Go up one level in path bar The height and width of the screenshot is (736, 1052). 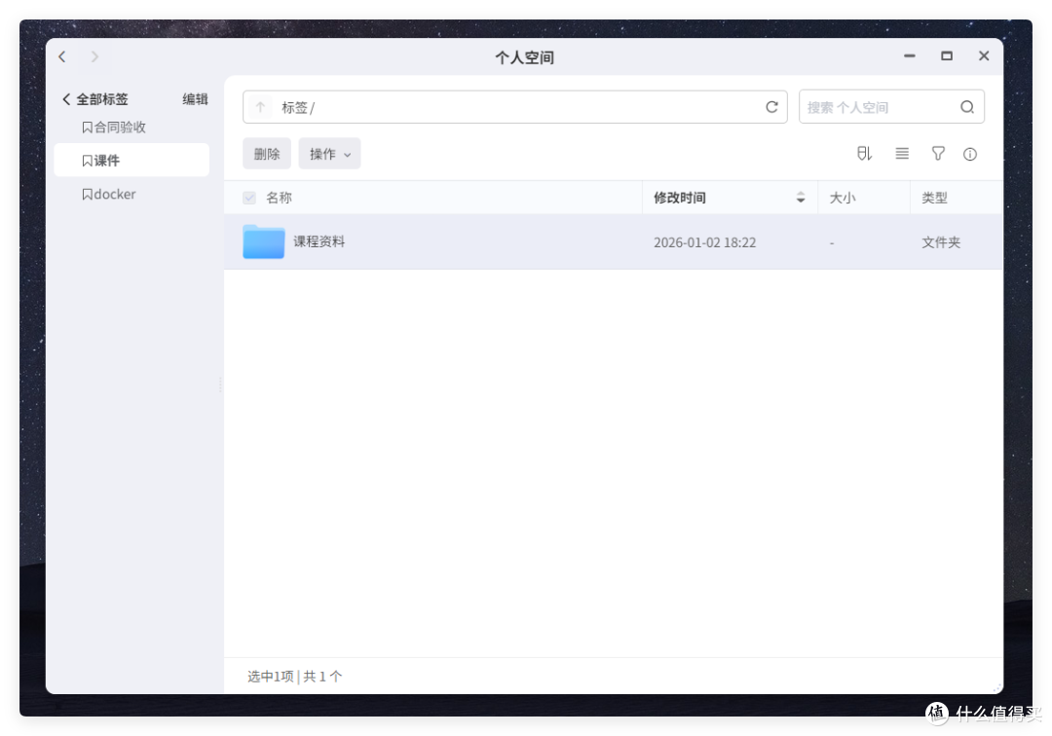click(x=260, y=107)
